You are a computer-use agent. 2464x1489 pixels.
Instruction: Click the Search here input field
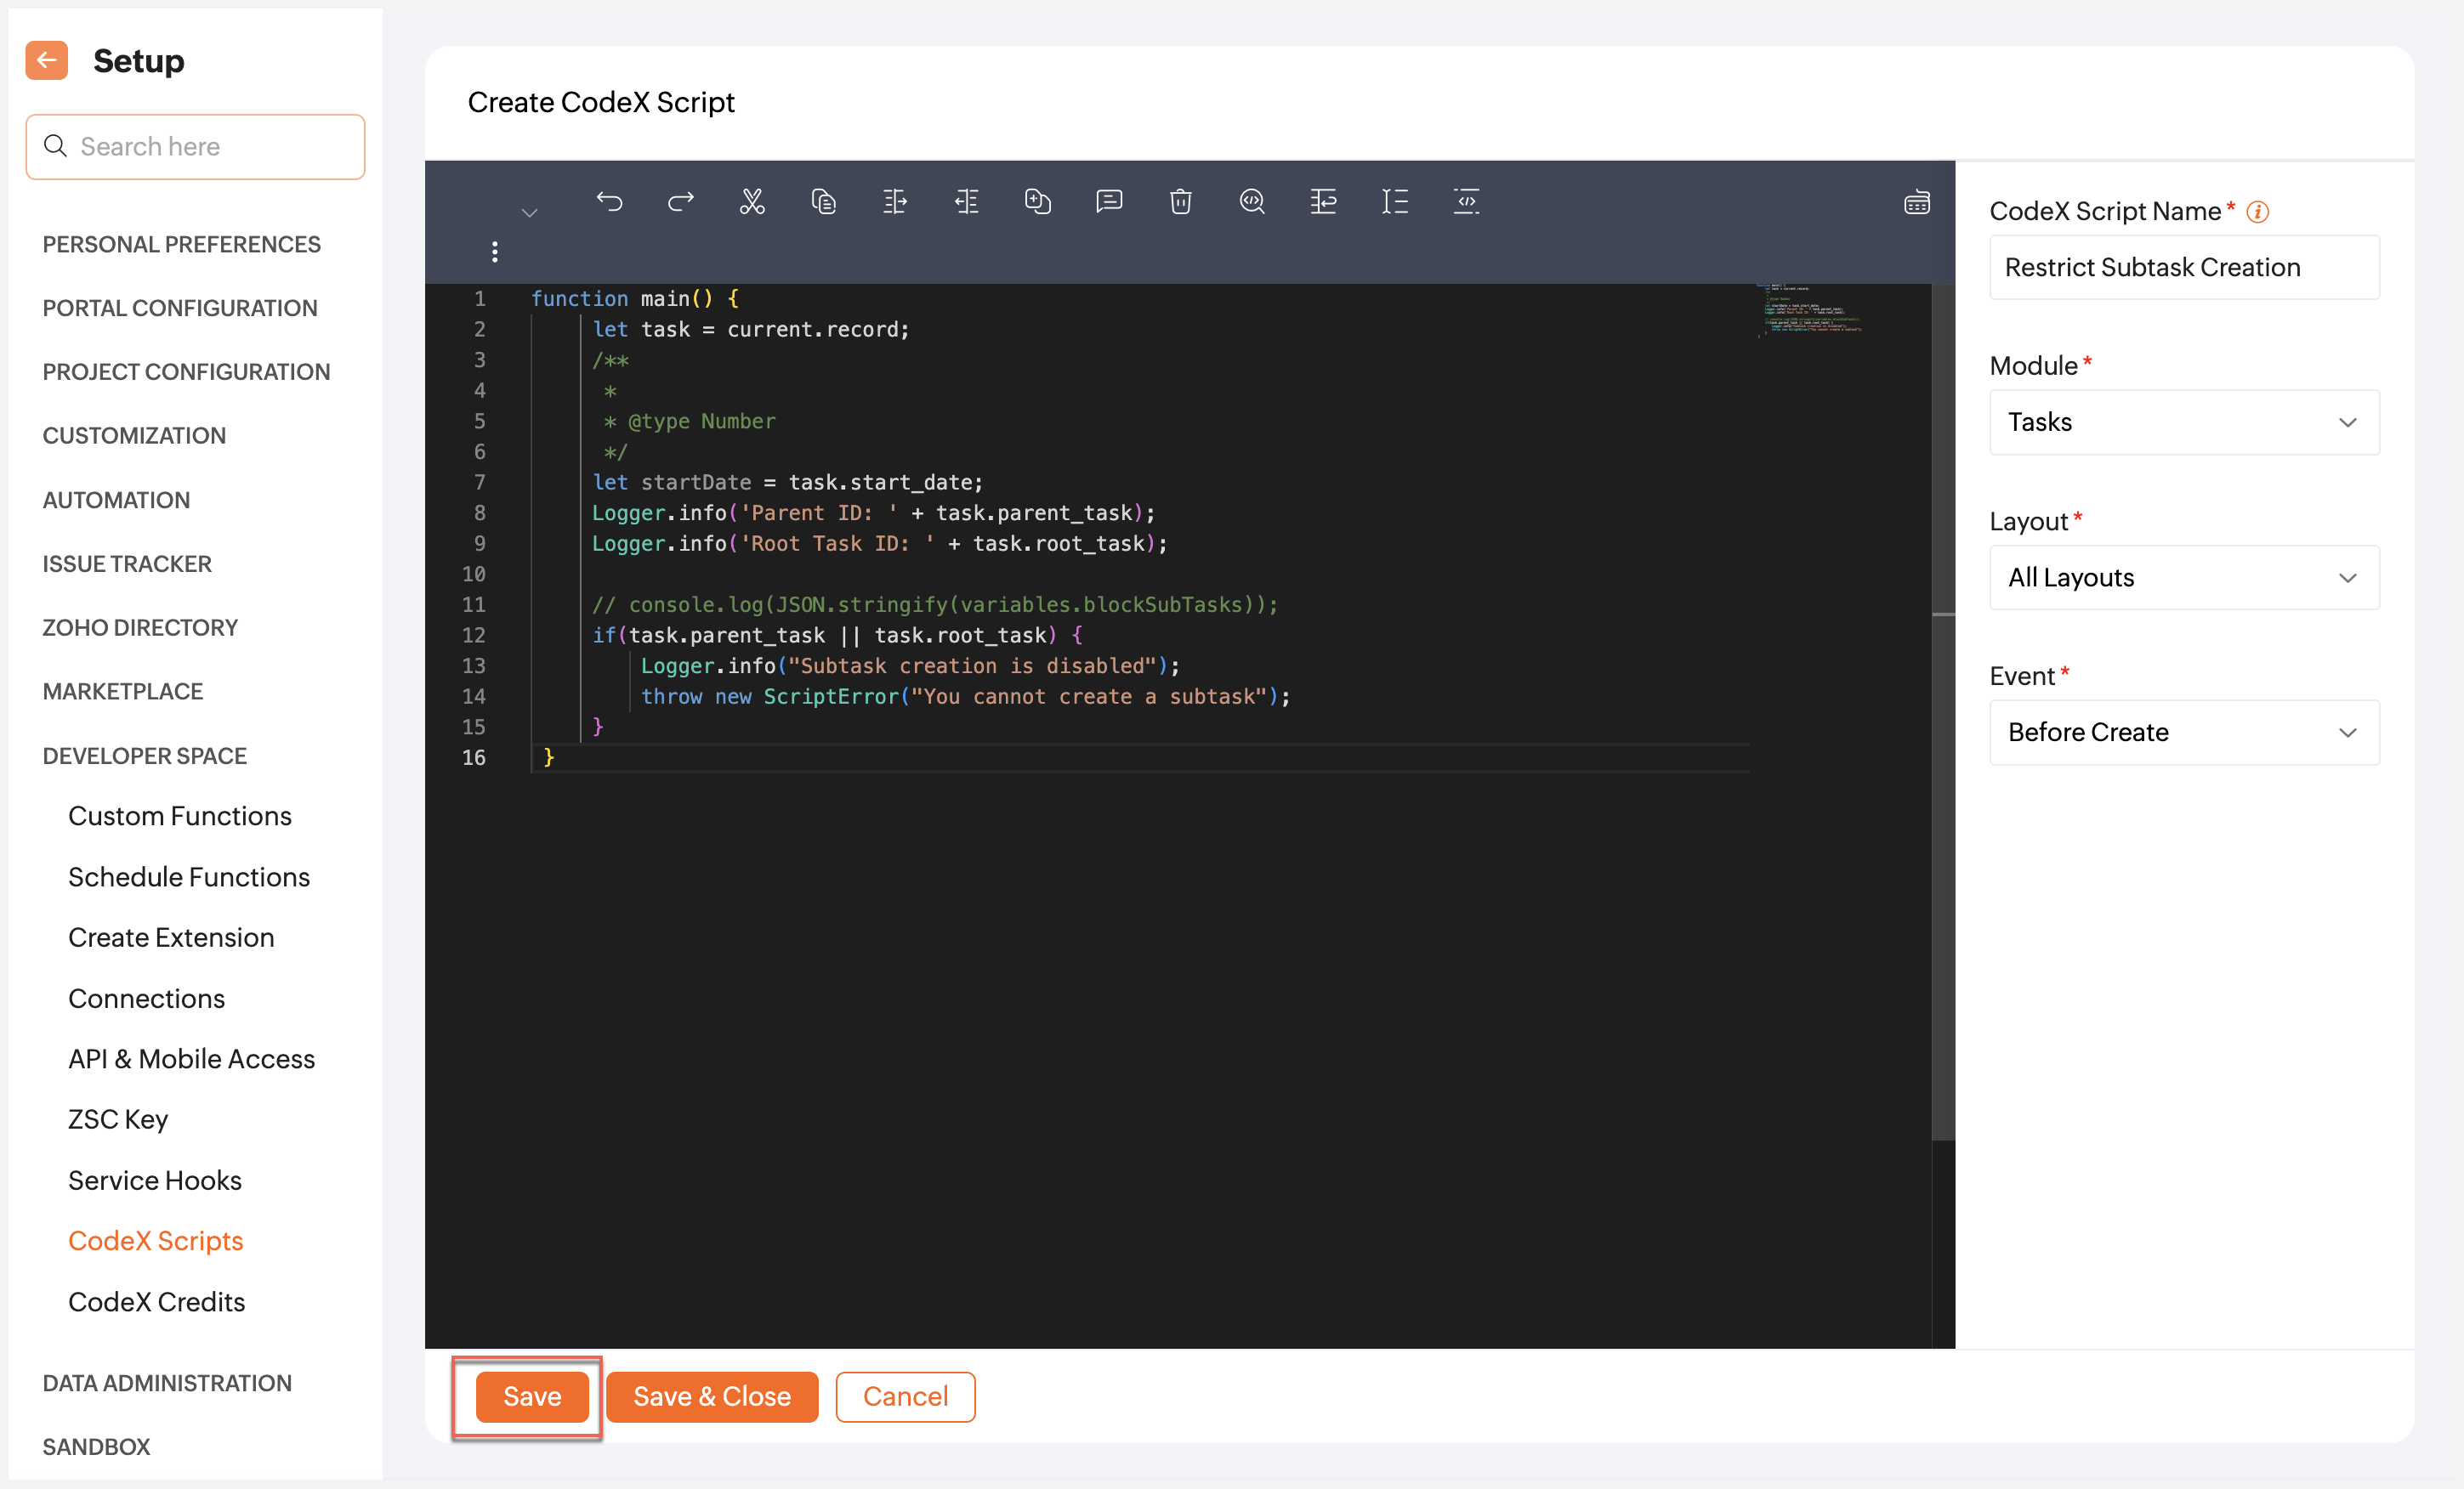pos(210,147)
